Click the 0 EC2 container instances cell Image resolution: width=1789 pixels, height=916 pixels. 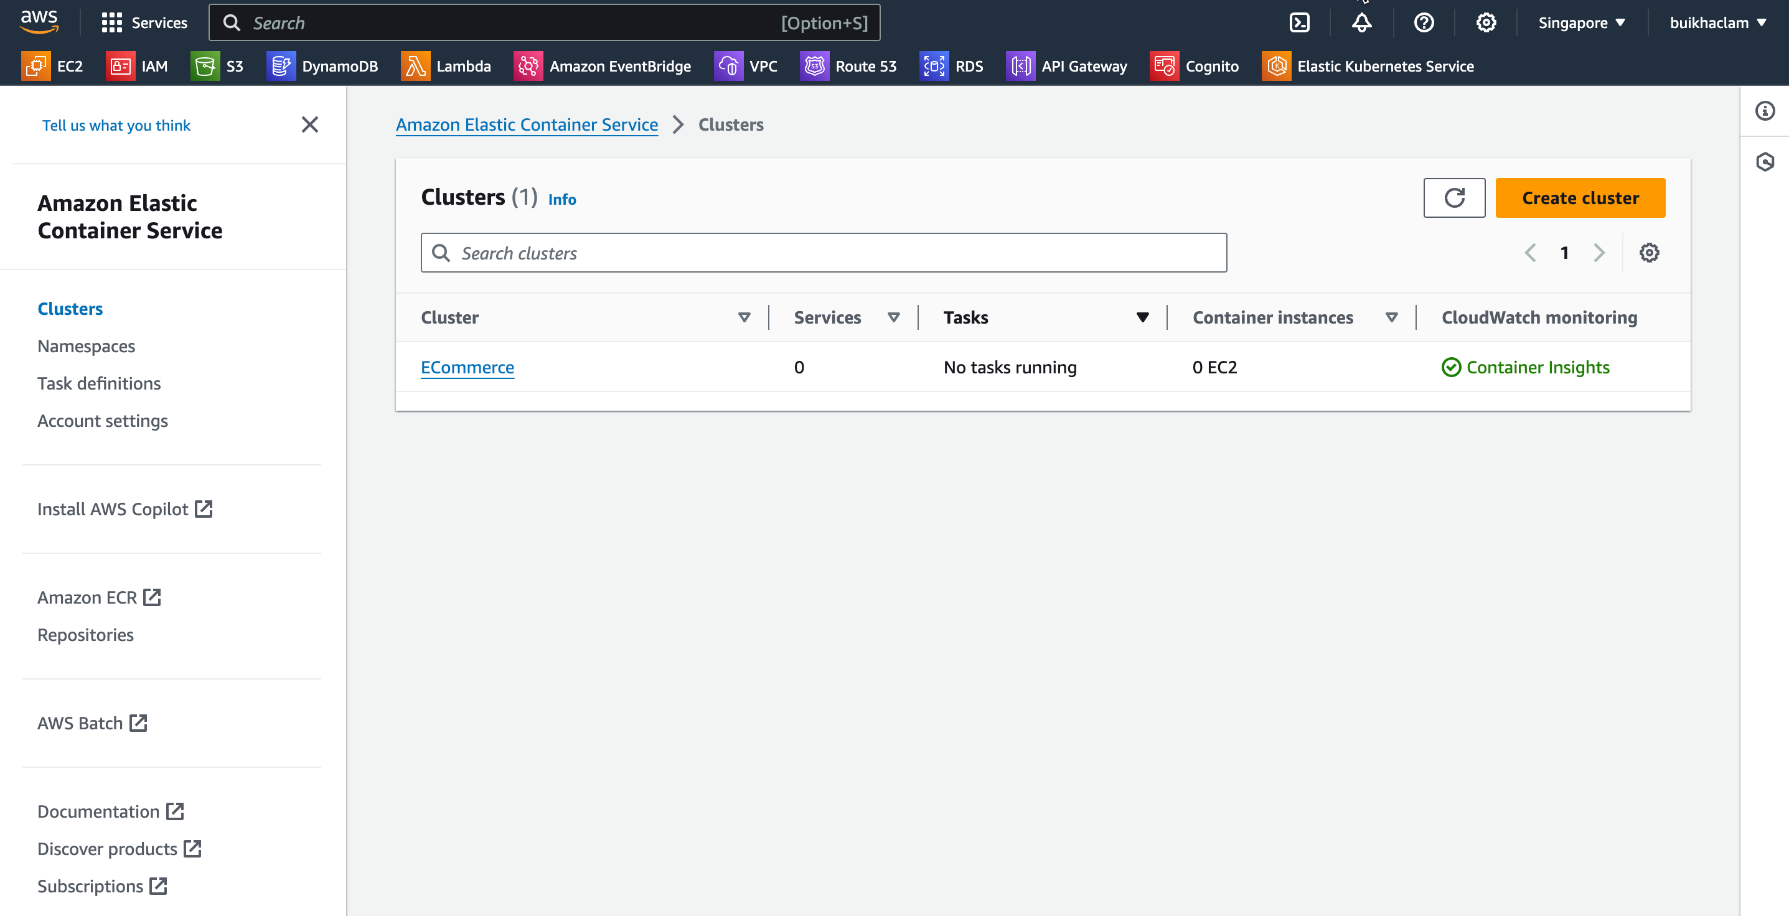click(x=1214, y=367)
